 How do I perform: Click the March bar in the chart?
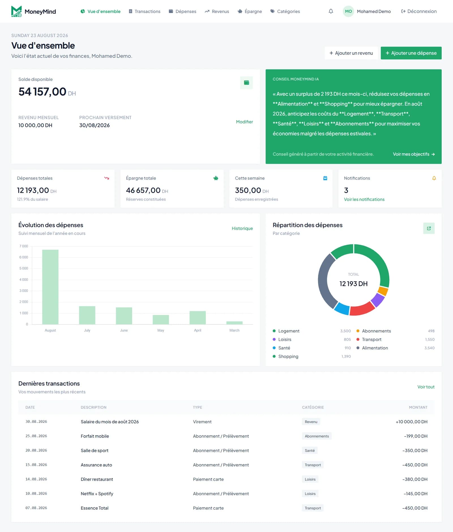click(234, 323)
